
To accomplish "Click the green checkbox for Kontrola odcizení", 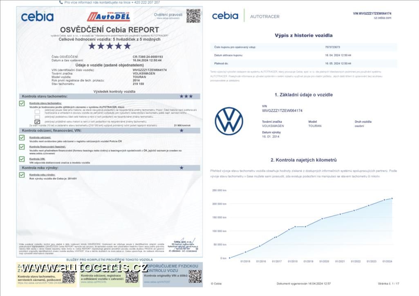I will pyautogui.click(x=22, y=138).
